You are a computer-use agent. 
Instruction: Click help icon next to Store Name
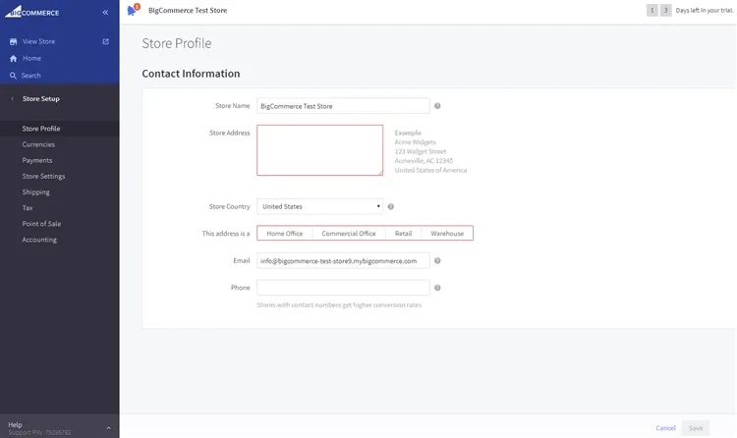tap(437, 106)
